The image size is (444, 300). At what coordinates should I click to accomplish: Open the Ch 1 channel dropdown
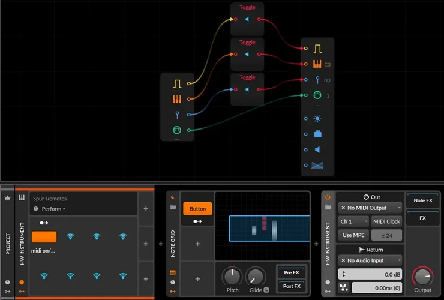[x=353, y=221]
